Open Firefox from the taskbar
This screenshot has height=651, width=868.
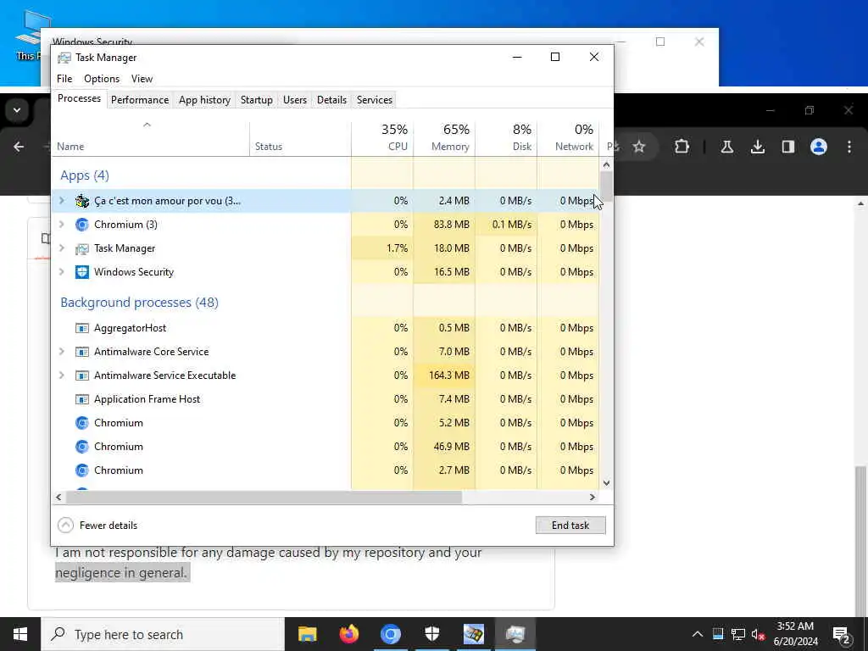pyautogui.click(x=348, y=634)
